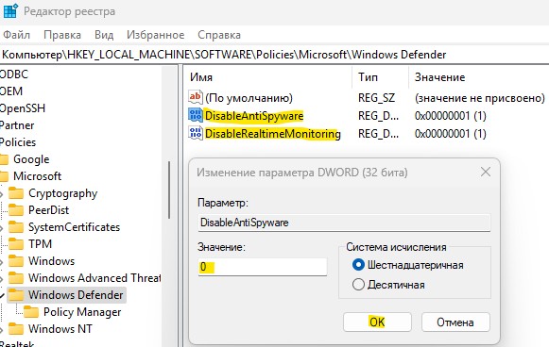The width and height of the screenshot is (549, 347).
Task: Cancel the dialog with Отмена
Action: click(455, 322)
